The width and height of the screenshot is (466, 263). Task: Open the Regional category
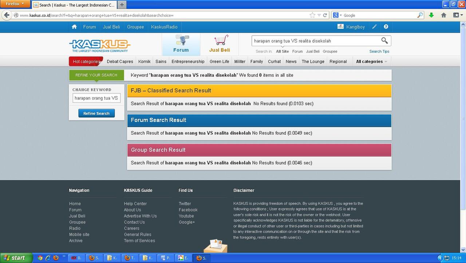pos(338,61)
